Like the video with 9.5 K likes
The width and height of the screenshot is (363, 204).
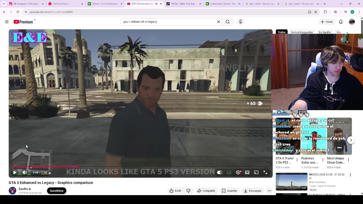[175, 191]
